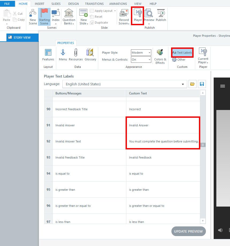The width and height of the screenshot is (230, 246).
Task: Click the save language file icon
Action: pos(202,84)
